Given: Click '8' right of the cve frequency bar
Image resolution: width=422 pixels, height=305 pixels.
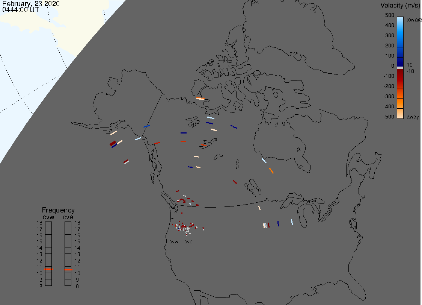Looking at the screenshot, I should point(77,287).
